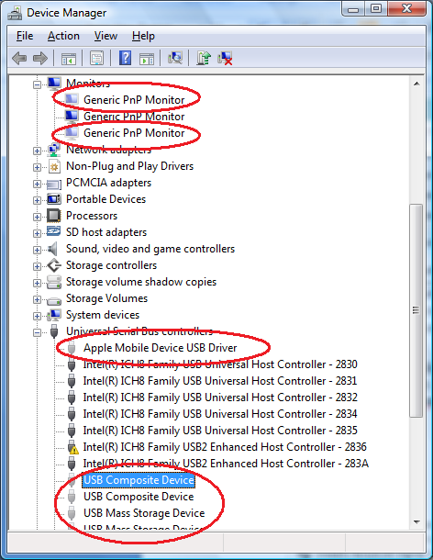
Task: Open the Action menu
Action: point(63,36)
